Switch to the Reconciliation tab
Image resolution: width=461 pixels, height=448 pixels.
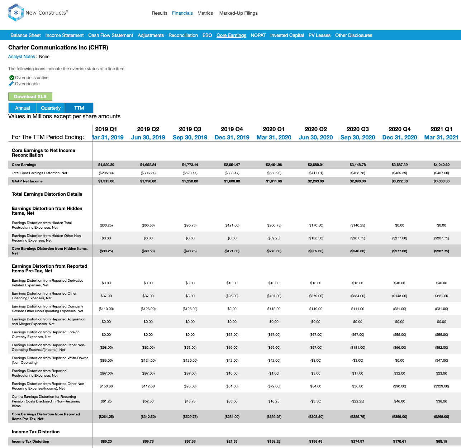tap(183, 35)
